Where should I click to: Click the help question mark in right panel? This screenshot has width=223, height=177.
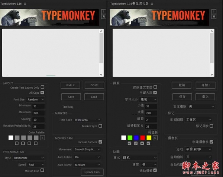pyautogui.click(x=214, y=11)
